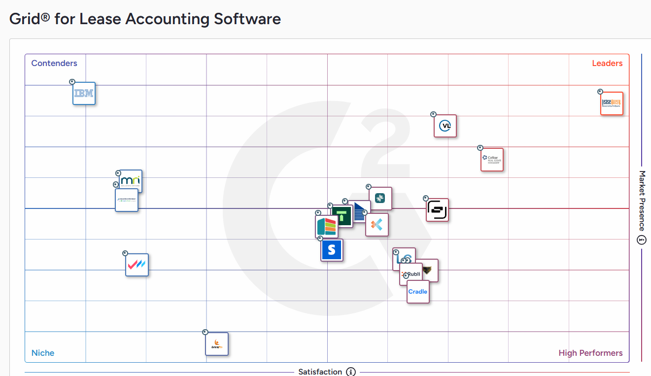Click the Leaders quadrant label
The height and width of the screenshot is (376, 651).
click(x=607, y=63)
